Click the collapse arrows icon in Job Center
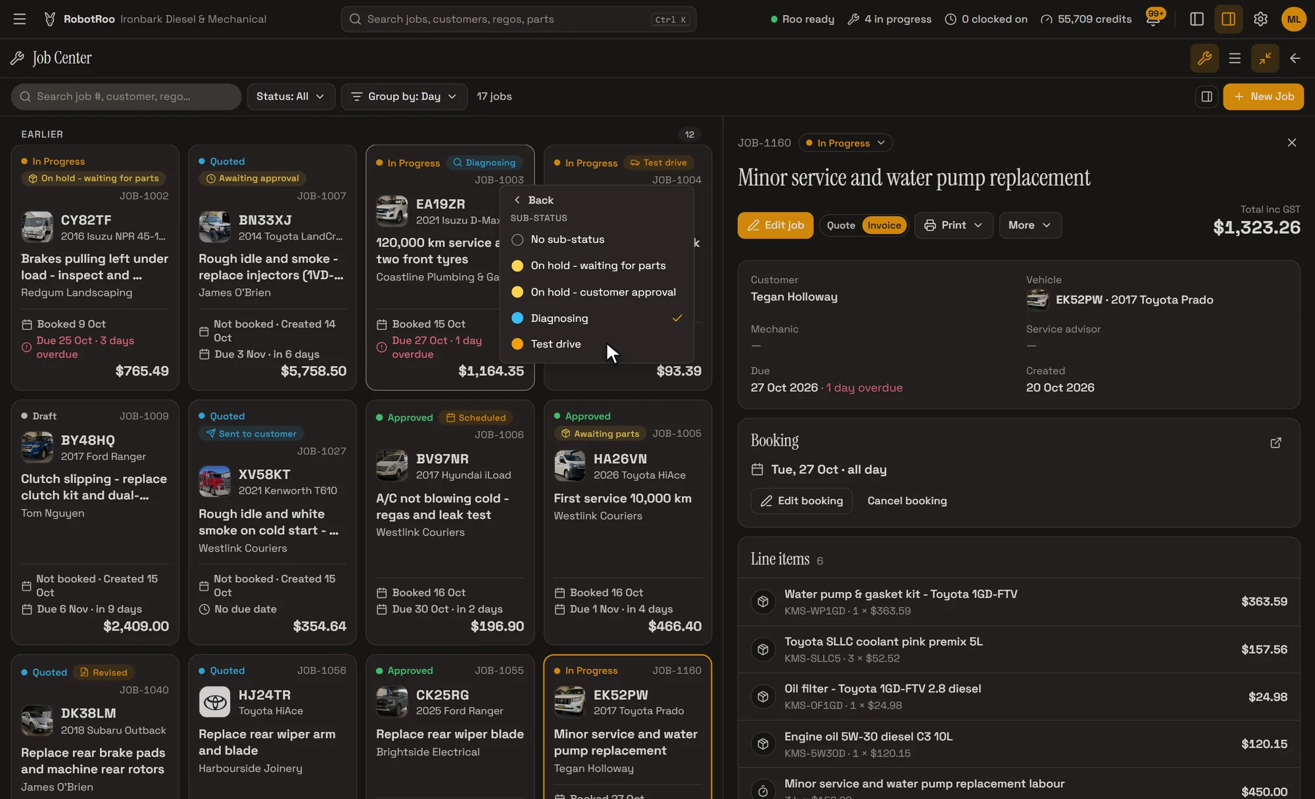This screenshot has width=1315, height=799. pyautogui.click(x=1265, y=58)
